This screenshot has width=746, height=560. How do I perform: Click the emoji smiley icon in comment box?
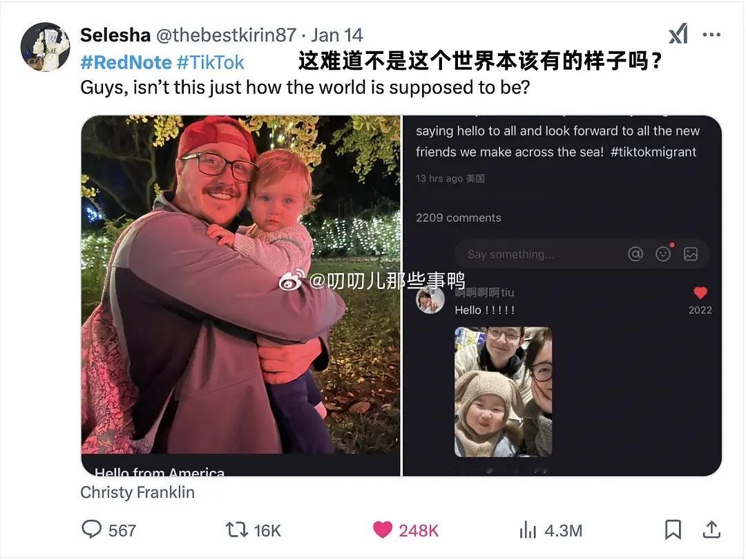click(663, 254)
